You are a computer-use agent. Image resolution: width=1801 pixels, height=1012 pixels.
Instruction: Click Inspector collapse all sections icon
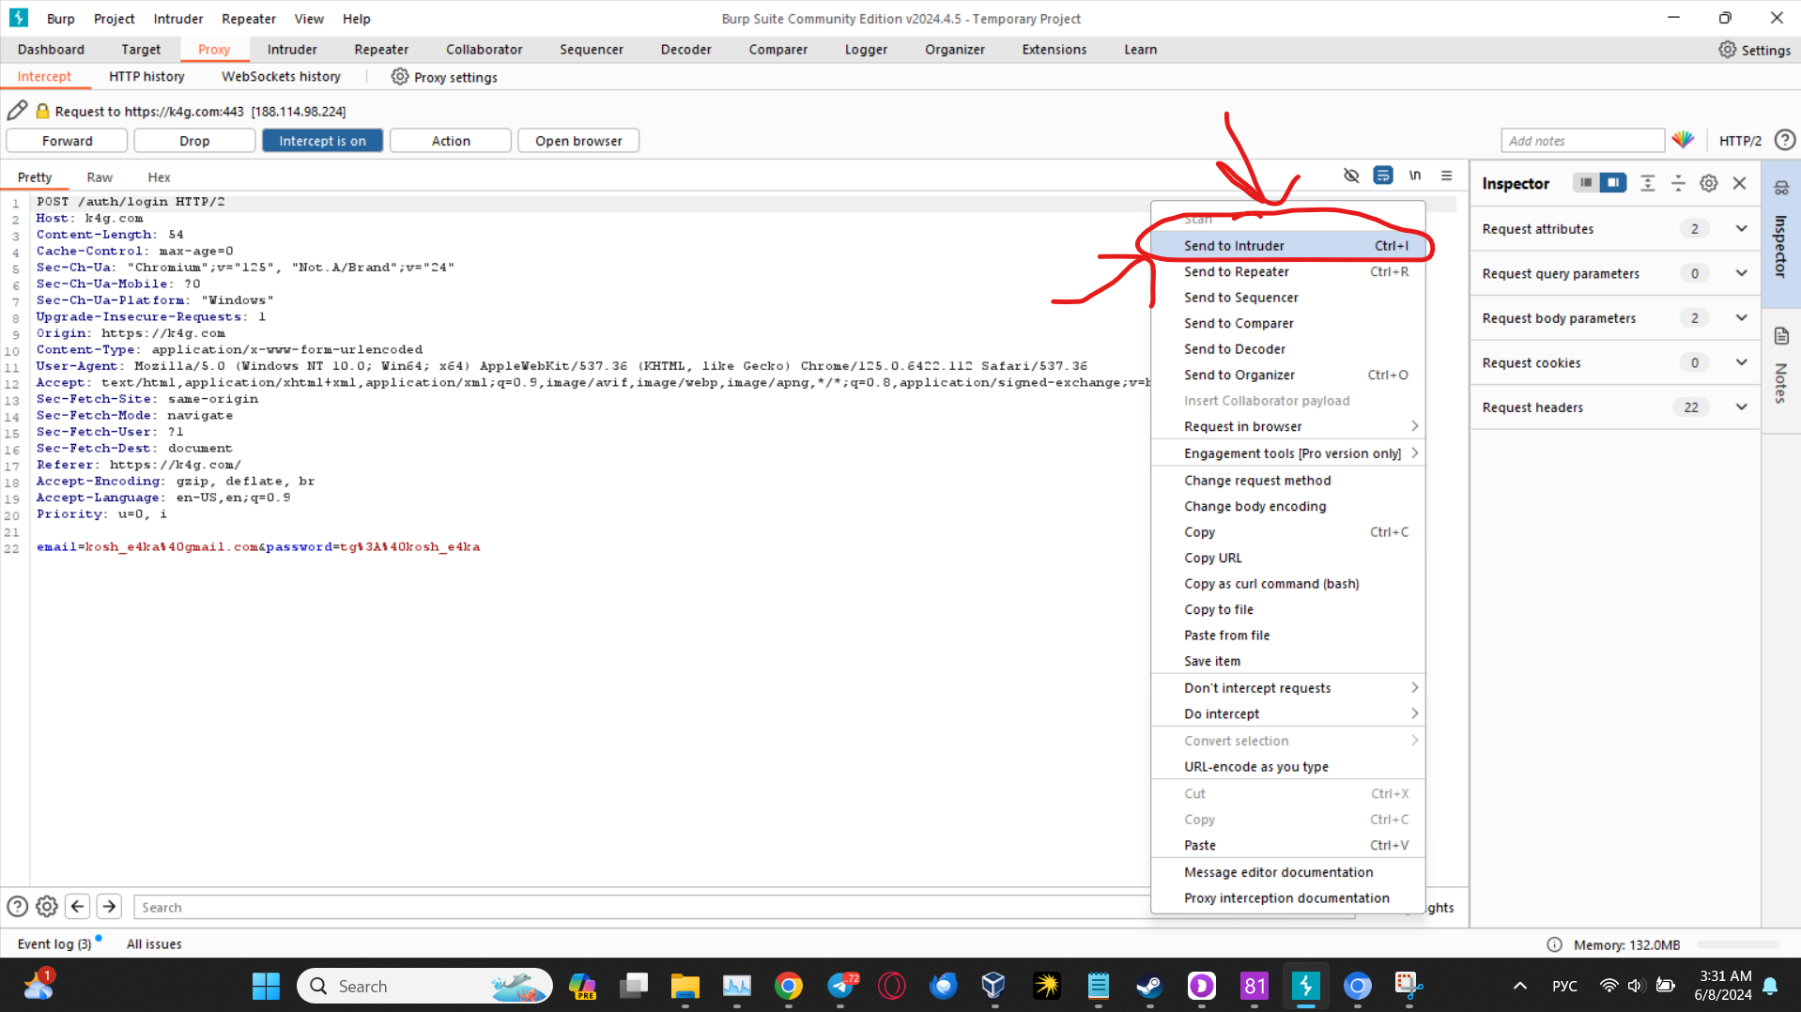coord(1678,183)
